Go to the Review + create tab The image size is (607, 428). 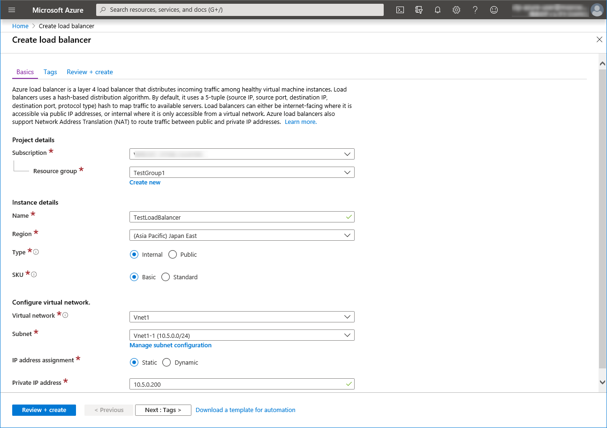pyautogui.click(x=90, y=72)
